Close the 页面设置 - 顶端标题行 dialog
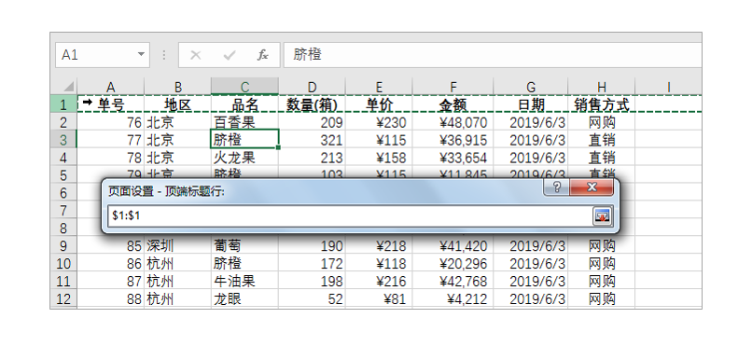This screenshot has width=752, height=346. click(592, 187)
